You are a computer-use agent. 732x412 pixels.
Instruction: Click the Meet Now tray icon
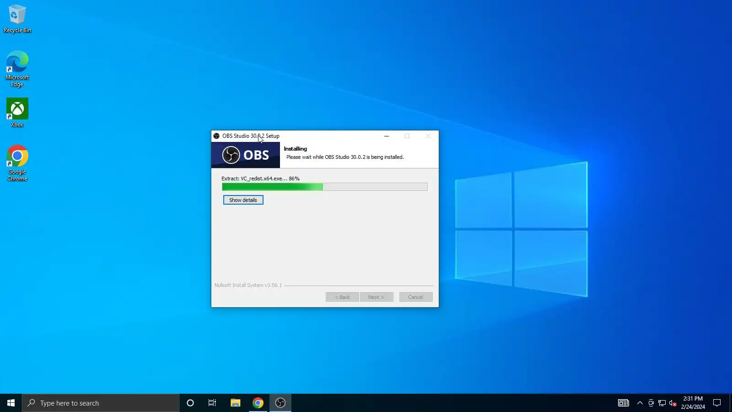651,403
